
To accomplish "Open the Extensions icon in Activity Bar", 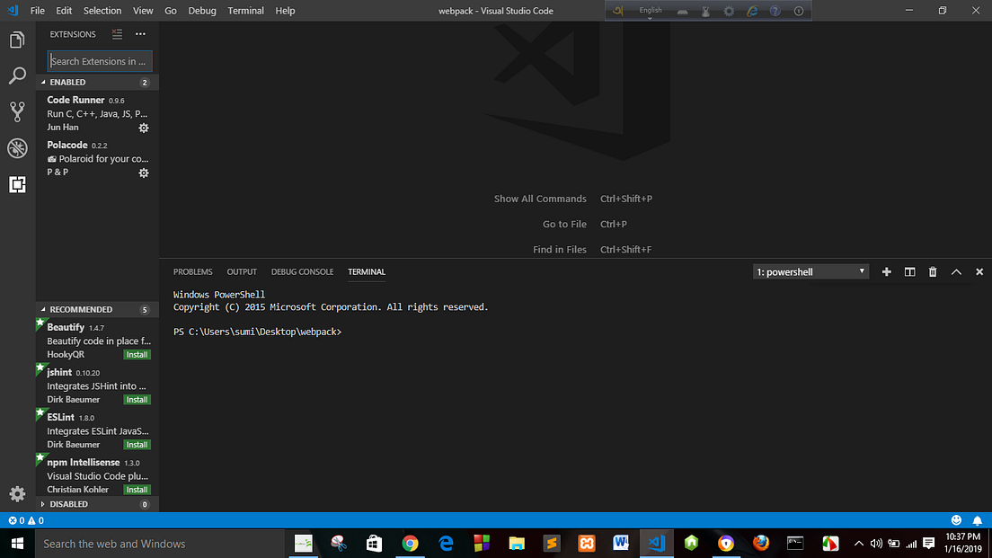I will (16, 184).
